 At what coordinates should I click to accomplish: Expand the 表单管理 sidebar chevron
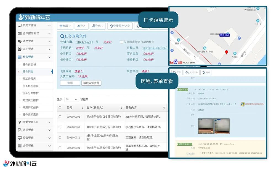pyautogui.click(x=49, y=130)
